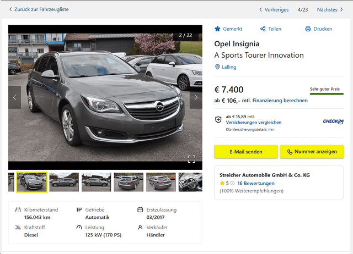Select the first rear-view thumbnail
Image resolution: width=353 pixels, height=254 pixels.
(129, 182)
